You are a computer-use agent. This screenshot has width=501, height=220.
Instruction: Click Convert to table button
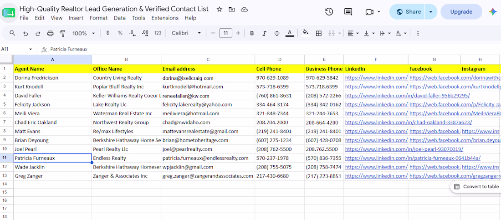click(477, 187)
